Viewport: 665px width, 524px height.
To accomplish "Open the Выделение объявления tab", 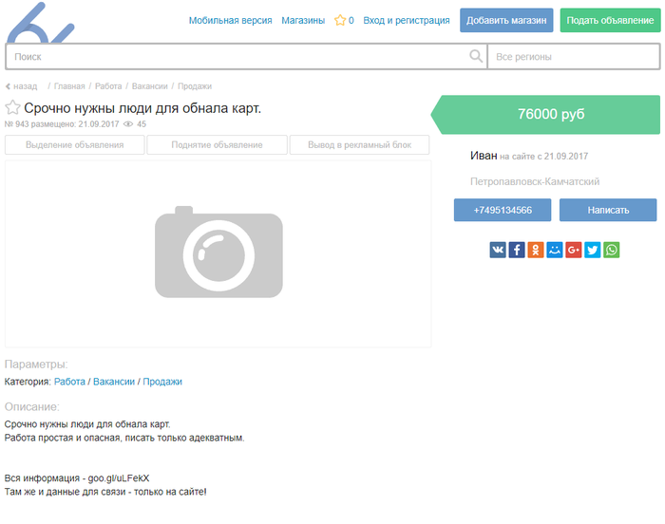I will point(75,144).
